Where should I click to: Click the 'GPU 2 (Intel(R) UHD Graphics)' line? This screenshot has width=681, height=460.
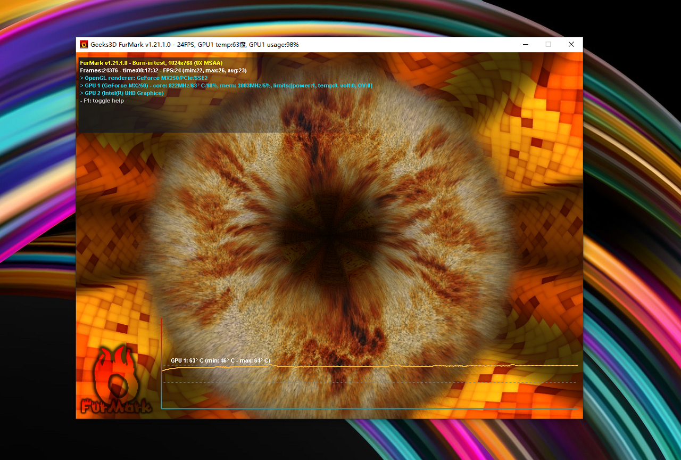(122, 93)
